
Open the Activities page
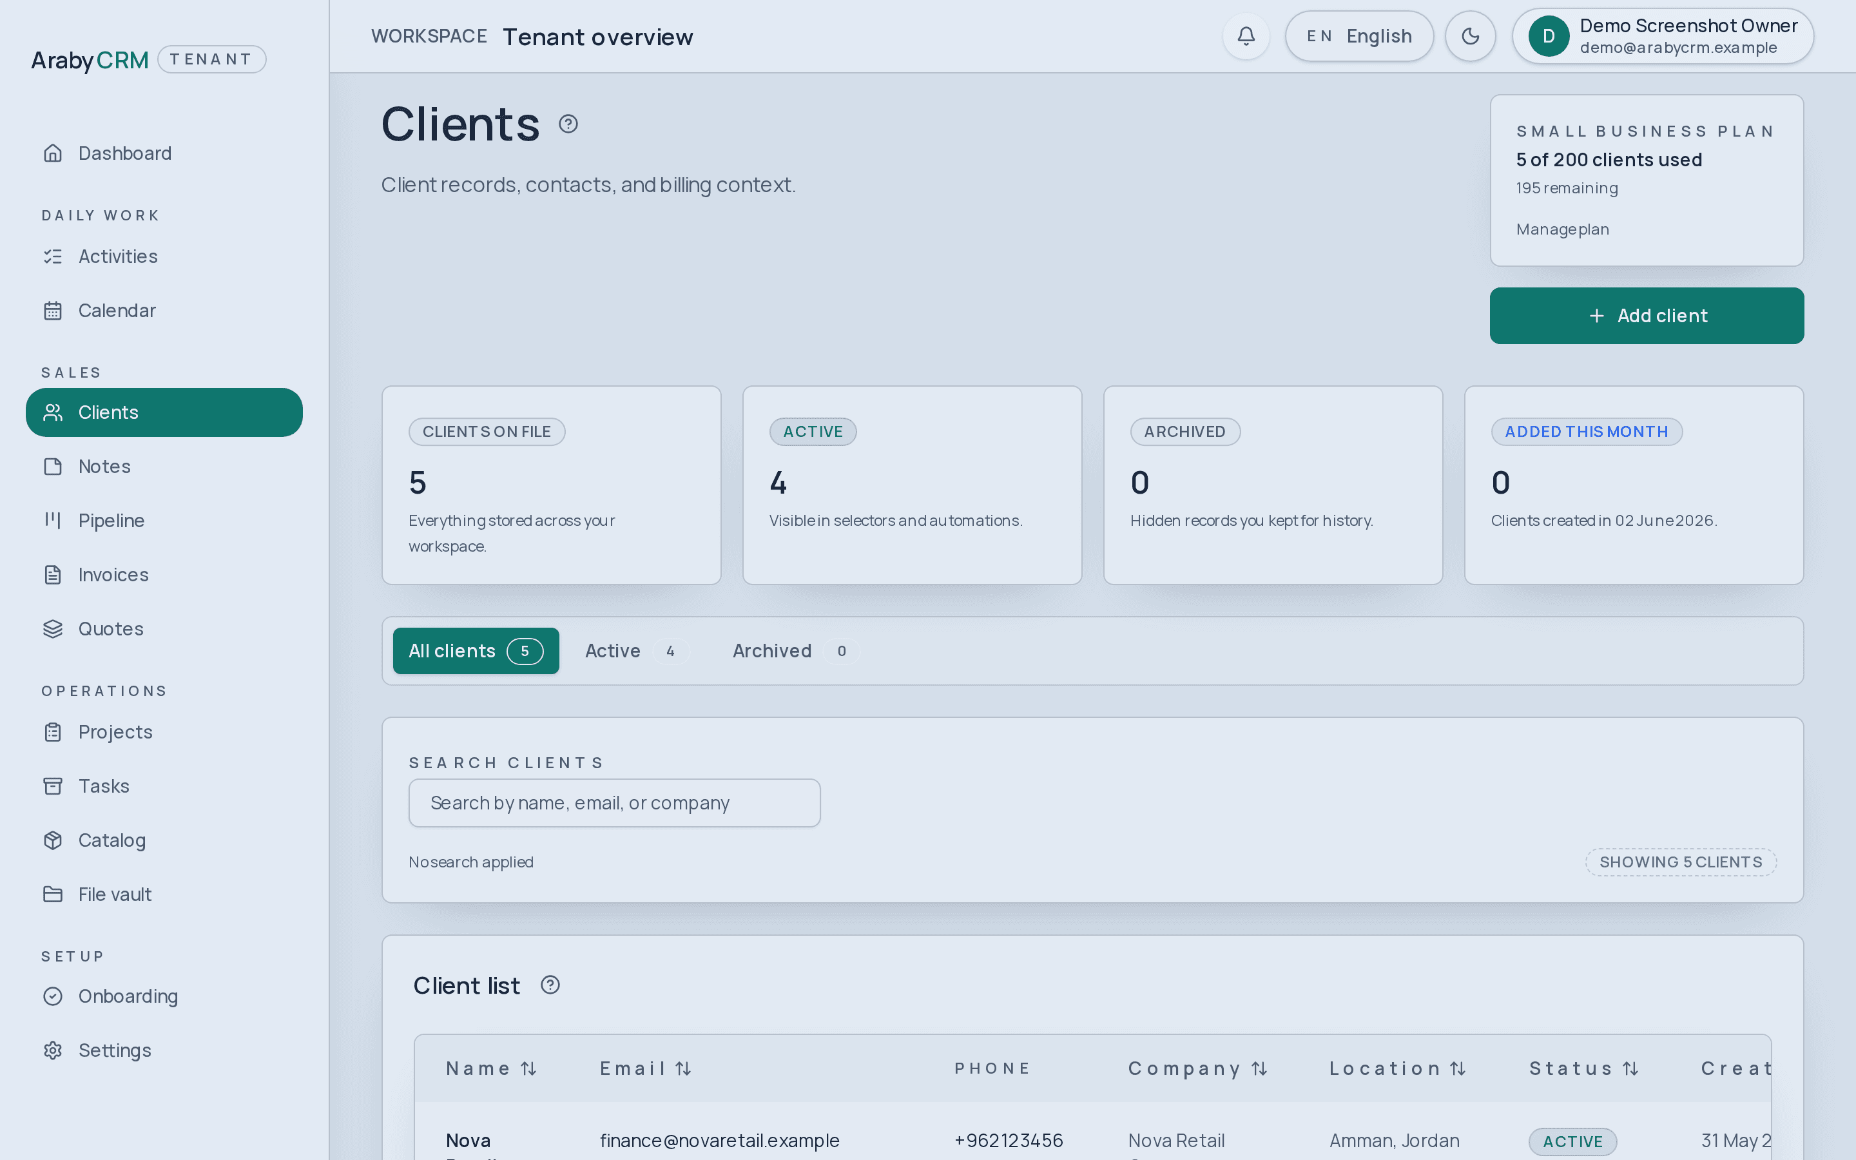(164, 256)
